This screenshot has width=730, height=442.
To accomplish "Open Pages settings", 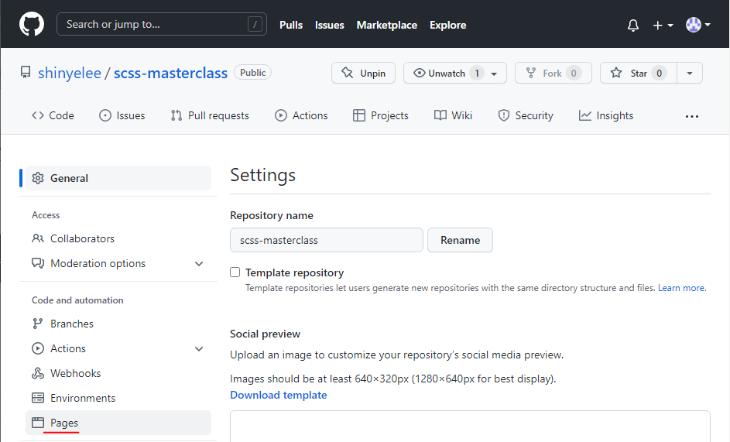I will (x=118, y=423).
